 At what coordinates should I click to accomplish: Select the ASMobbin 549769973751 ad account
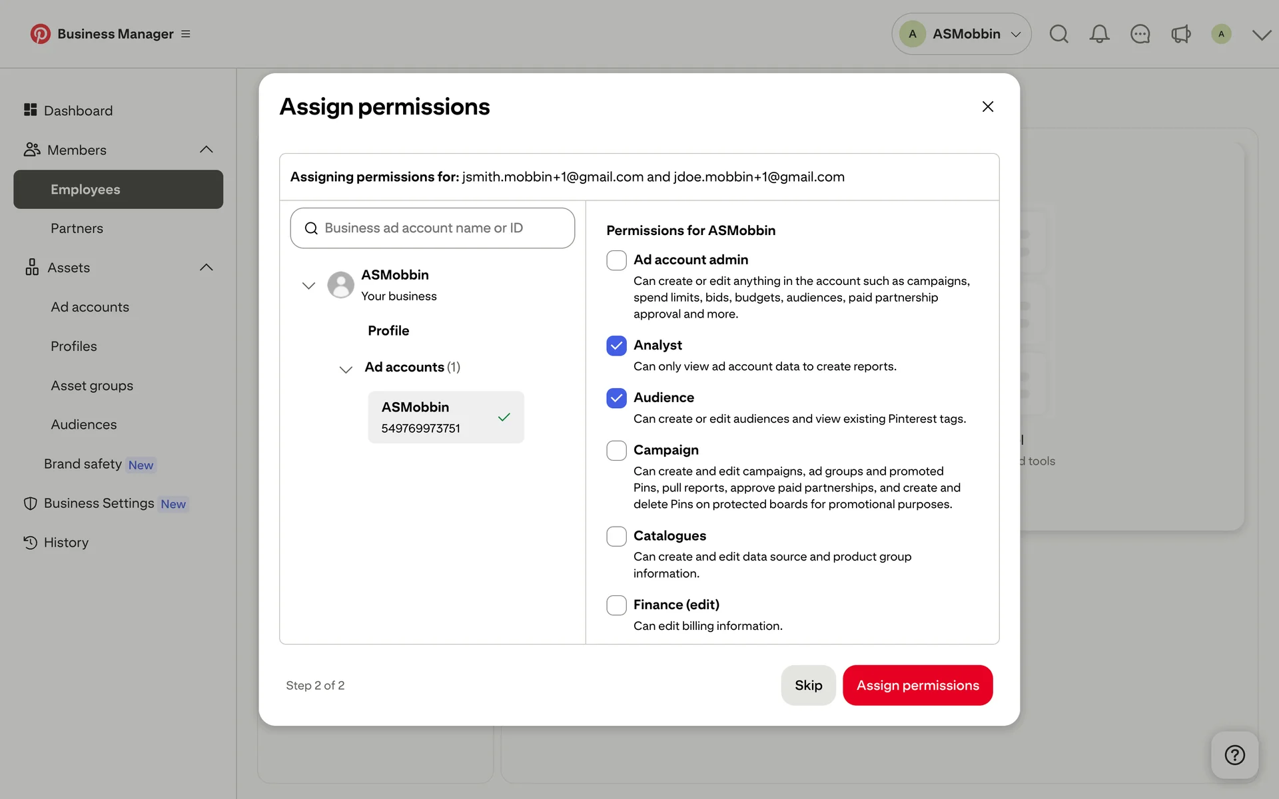pos(446,417)
